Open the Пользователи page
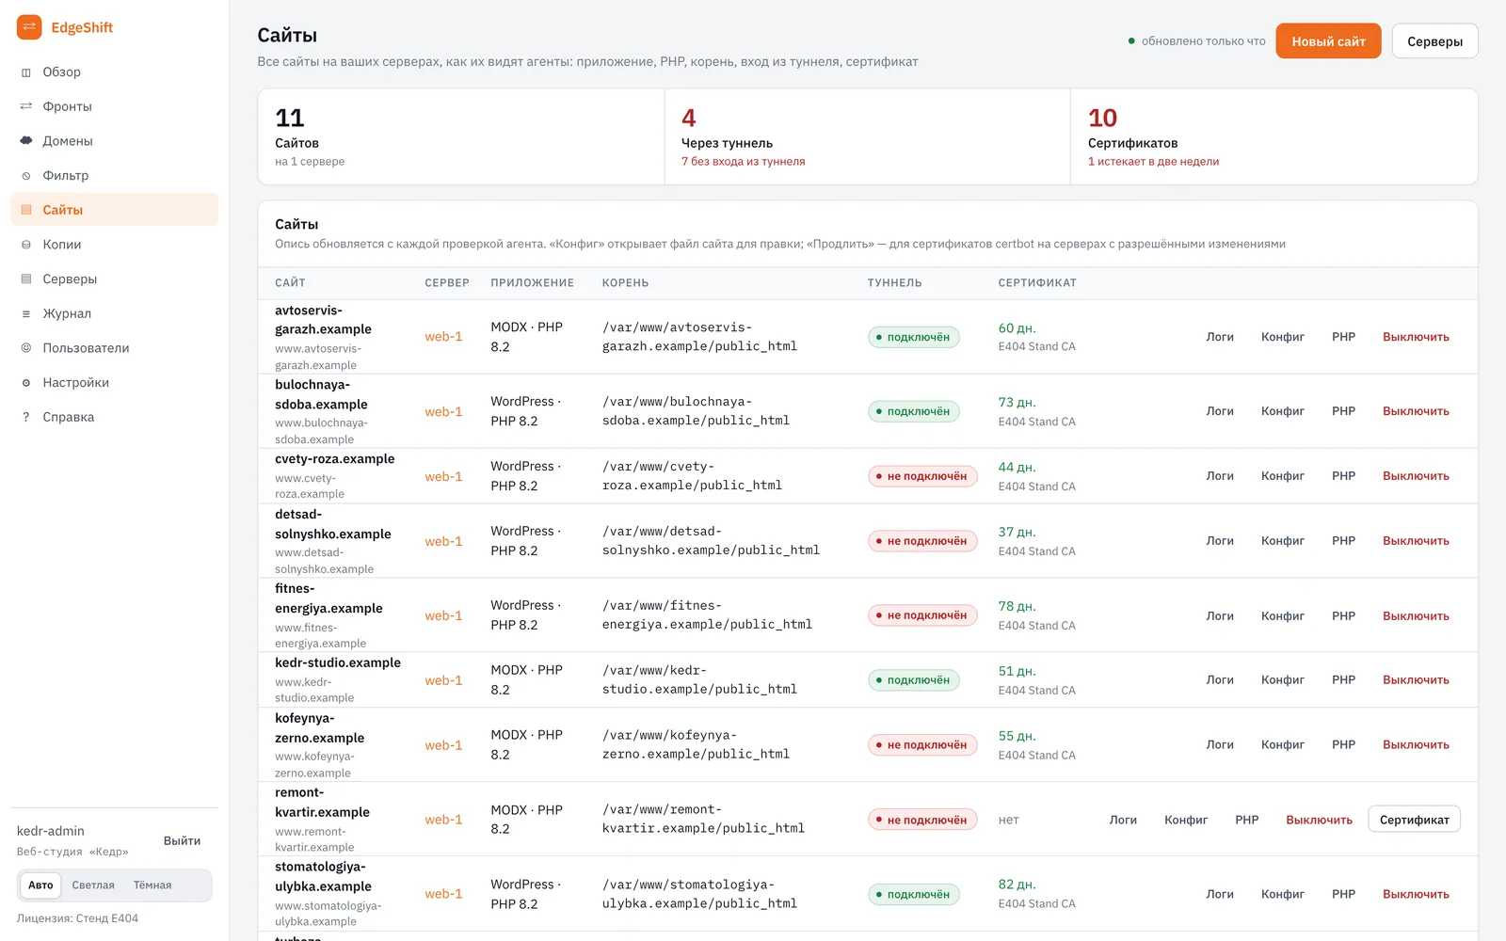 114,348
